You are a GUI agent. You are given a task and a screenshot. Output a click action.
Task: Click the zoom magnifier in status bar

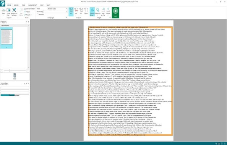216,143
